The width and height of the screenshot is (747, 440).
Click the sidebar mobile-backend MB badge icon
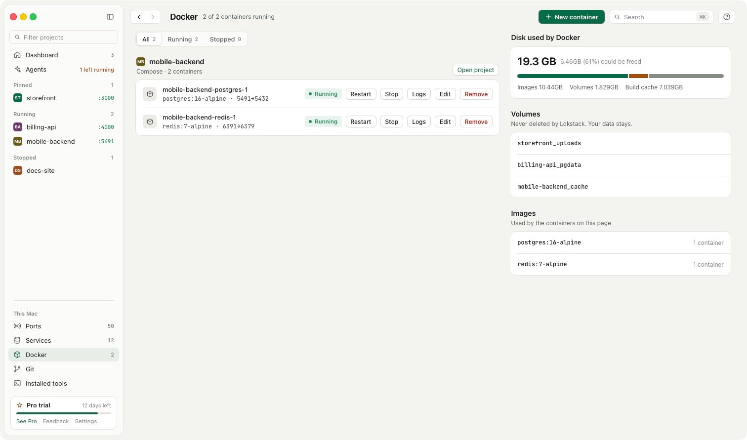(x=18, y=141)
